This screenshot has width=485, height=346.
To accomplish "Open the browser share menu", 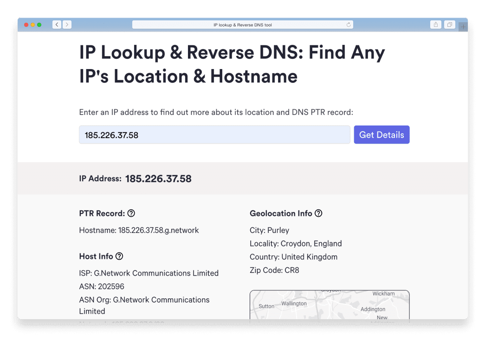I will coord(436,25).
